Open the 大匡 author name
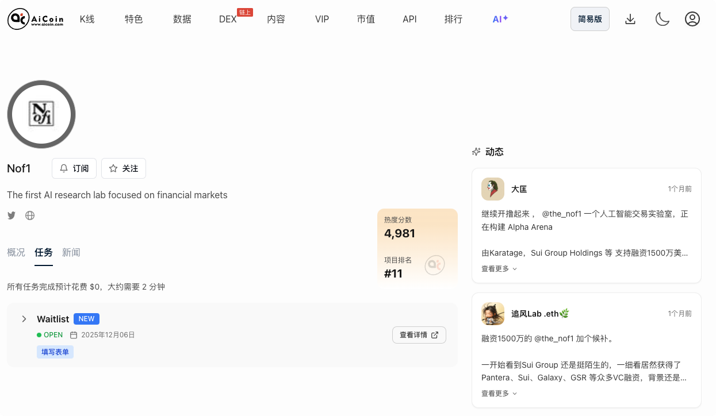 point(519,189)
